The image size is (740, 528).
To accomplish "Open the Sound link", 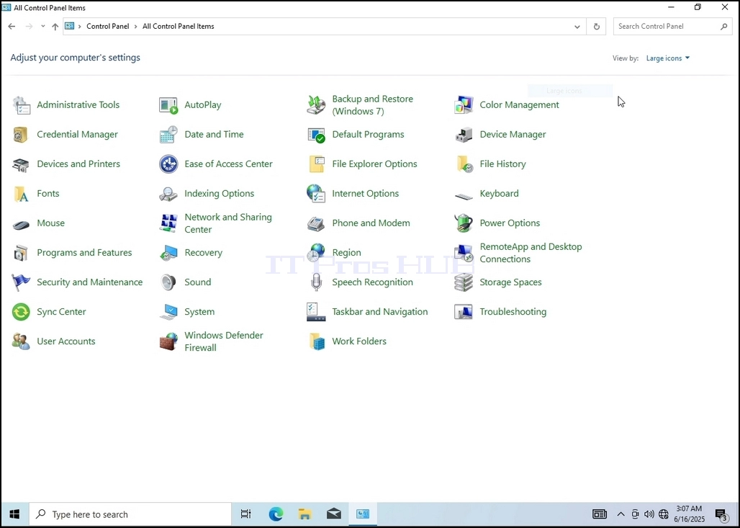I will tap(198, 282).
